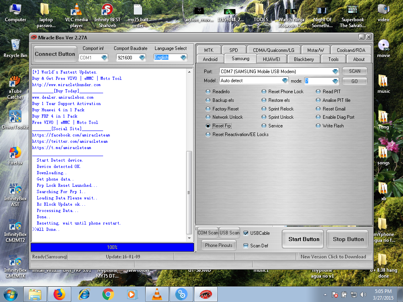Viewport: 403px width, 302px height.
Task: Open the HUAWEI tab
Action: (272, 59)
